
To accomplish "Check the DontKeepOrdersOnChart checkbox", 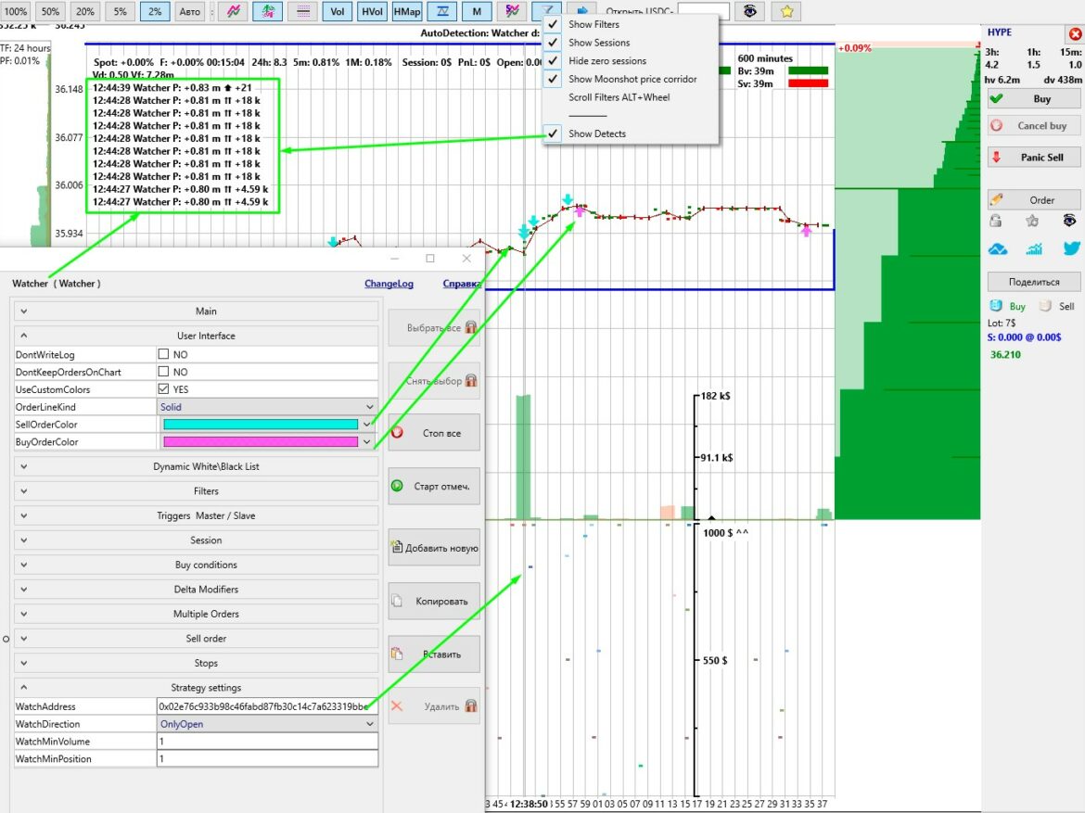I will (x=164, y=372).
